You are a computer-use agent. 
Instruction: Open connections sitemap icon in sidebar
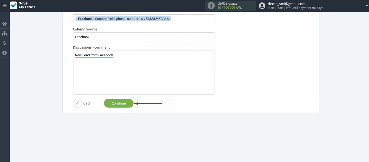point(4,33)
